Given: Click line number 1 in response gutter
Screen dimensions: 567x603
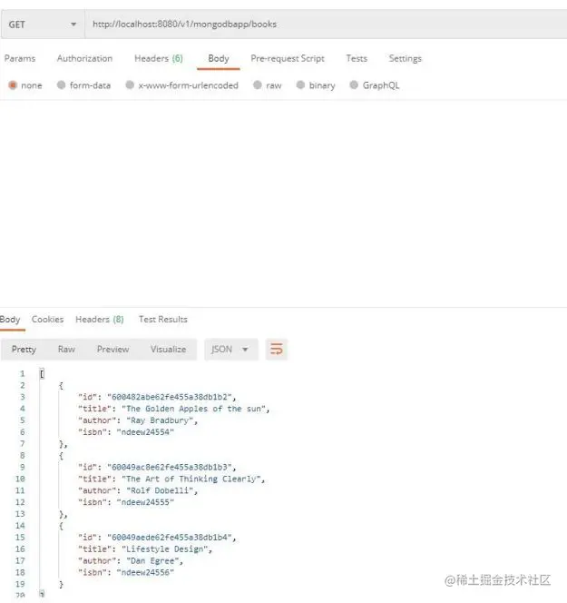Looking at the screenshot, I should (23, 373).
